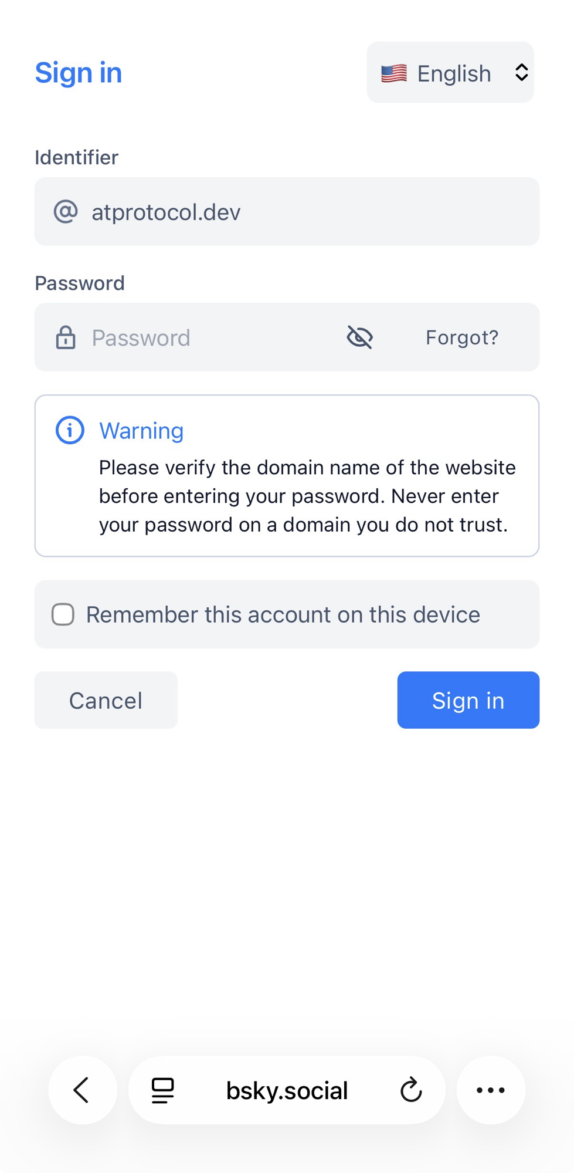Click the @ icon in Identifier field
574x1173 pixels.
66,212
